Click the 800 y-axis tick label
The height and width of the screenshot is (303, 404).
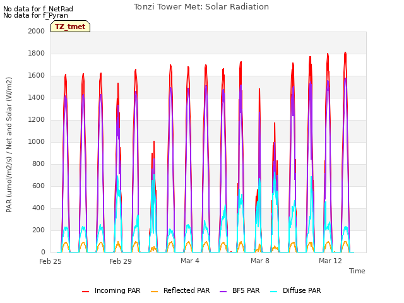click(39, 164)
